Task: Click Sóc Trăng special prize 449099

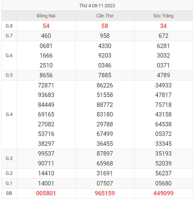Action: click(163, 193)
